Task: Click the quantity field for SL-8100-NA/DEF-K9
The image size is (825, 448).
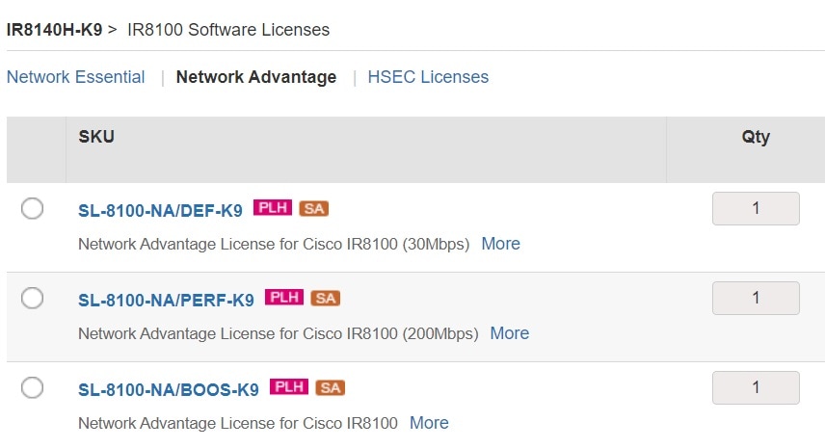Action: [x=756, y=209]
